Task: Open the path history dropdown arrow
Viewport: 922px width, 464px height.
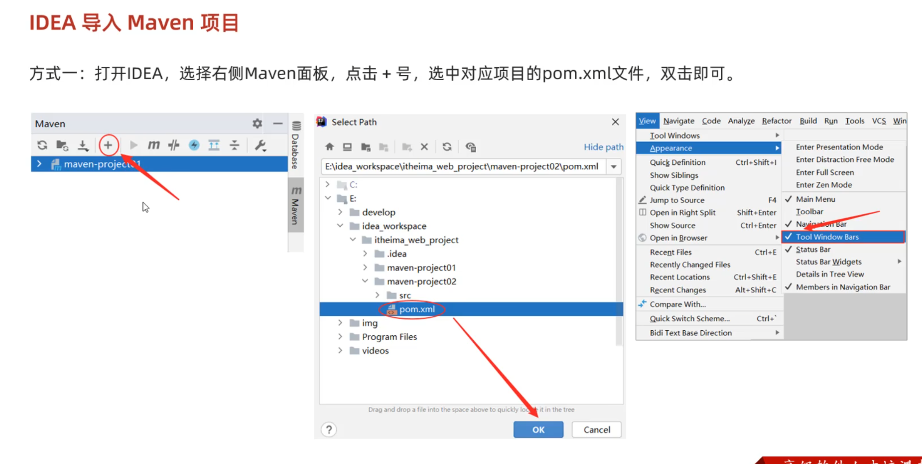Action: pos(613,166)
